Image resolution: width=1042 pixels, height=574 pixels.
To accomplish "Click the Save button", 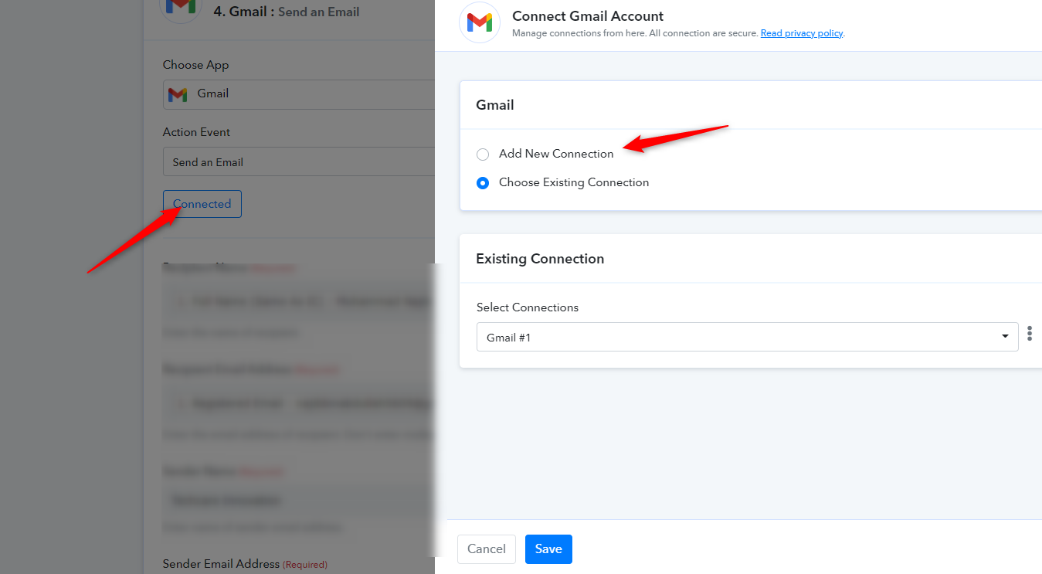I will pos(548,549).
